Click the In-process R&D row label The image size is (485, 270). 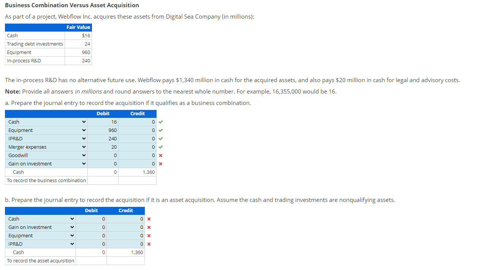point(24,61)
